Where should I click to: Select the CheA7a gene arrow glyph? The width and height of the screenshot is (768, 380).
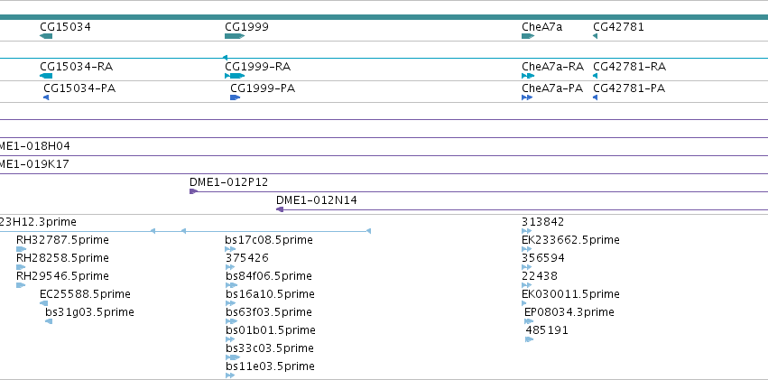(x=528, y=36)
